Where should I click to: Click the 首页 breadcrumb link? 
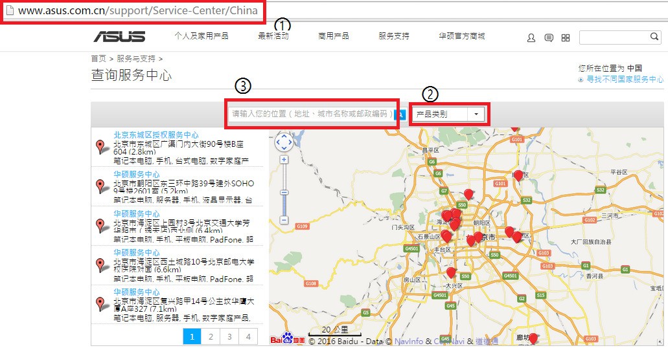[x=98, y=59]
